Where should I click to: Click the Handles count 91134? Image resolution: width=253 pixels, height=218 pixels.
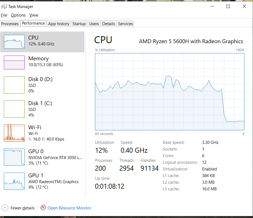tap(149, 168)
